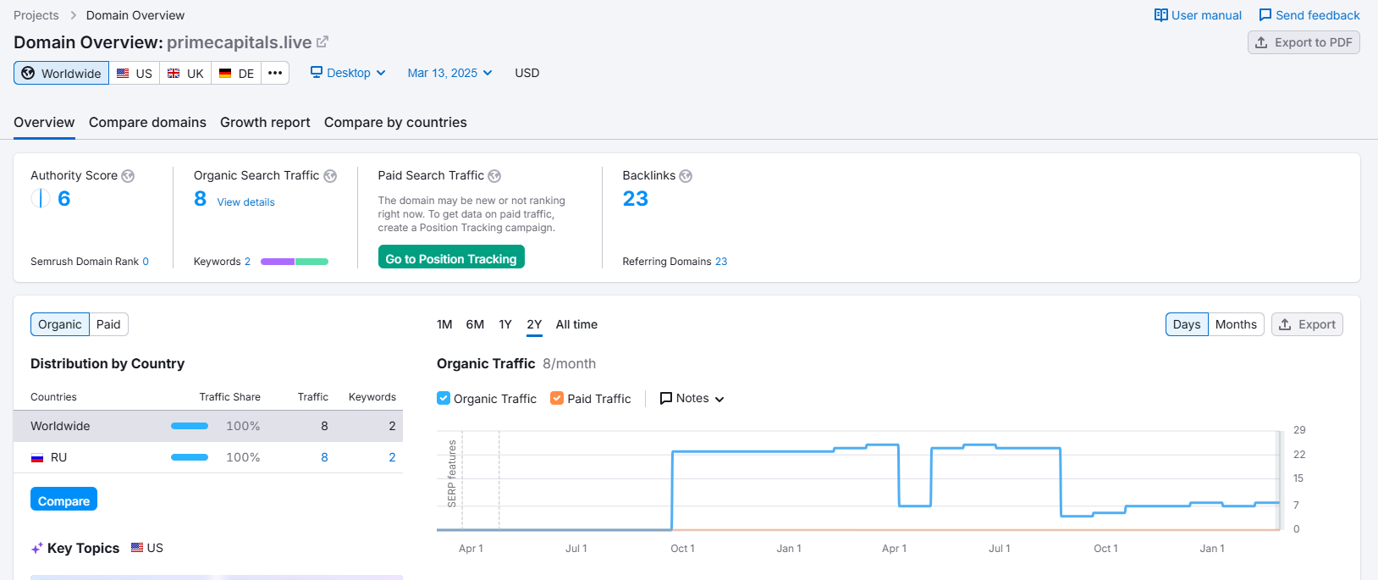The height and width of the screenshot is (580, 1378).
Task: Click the Go to Position Tracking button
Action: pos(451,257)
